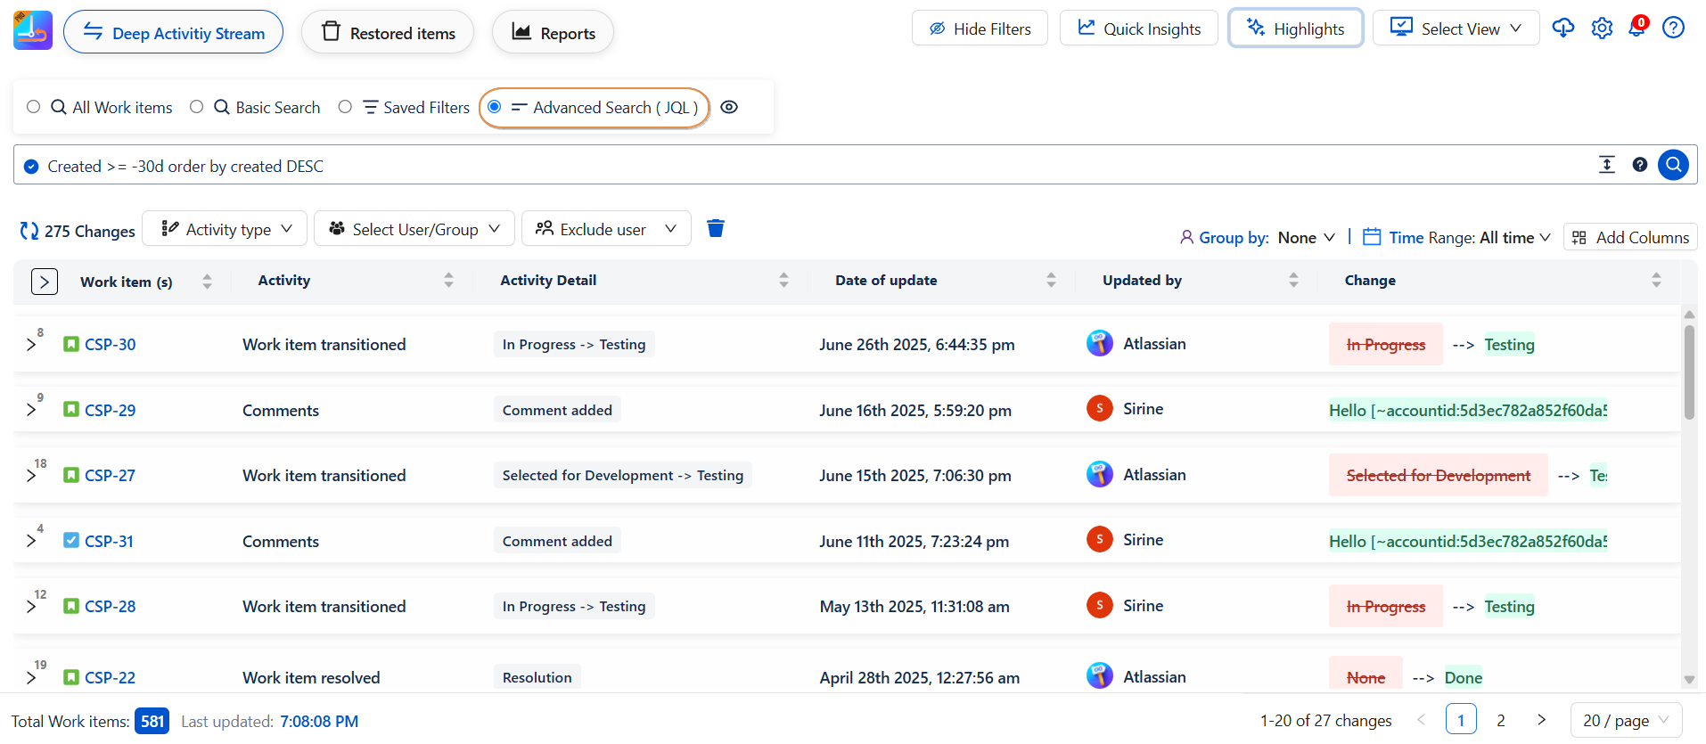
Task: Click the cloud download export icon
Action: [x=1562, y=29]
